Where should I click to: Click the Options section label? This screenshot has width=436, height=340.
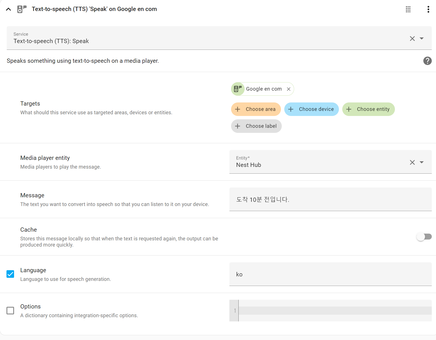[x=30, y=307]
